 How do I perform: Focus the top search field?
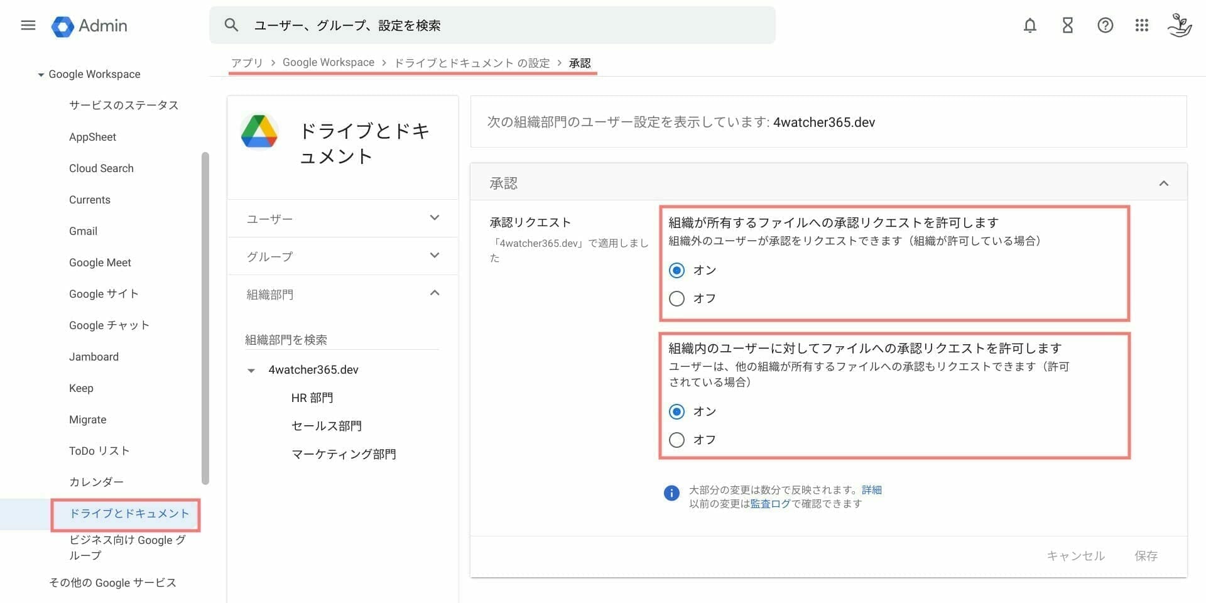tap(492, 25)
